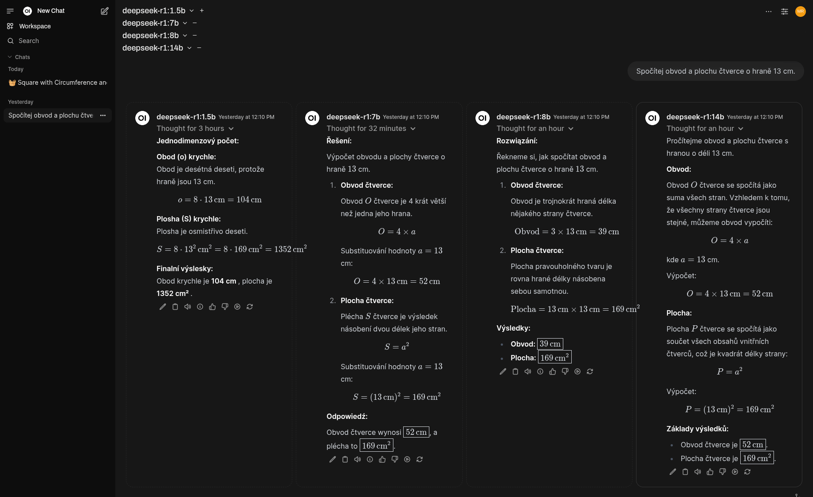Regenerate the deepseek-r1:14b response

[x=747, y=472]
